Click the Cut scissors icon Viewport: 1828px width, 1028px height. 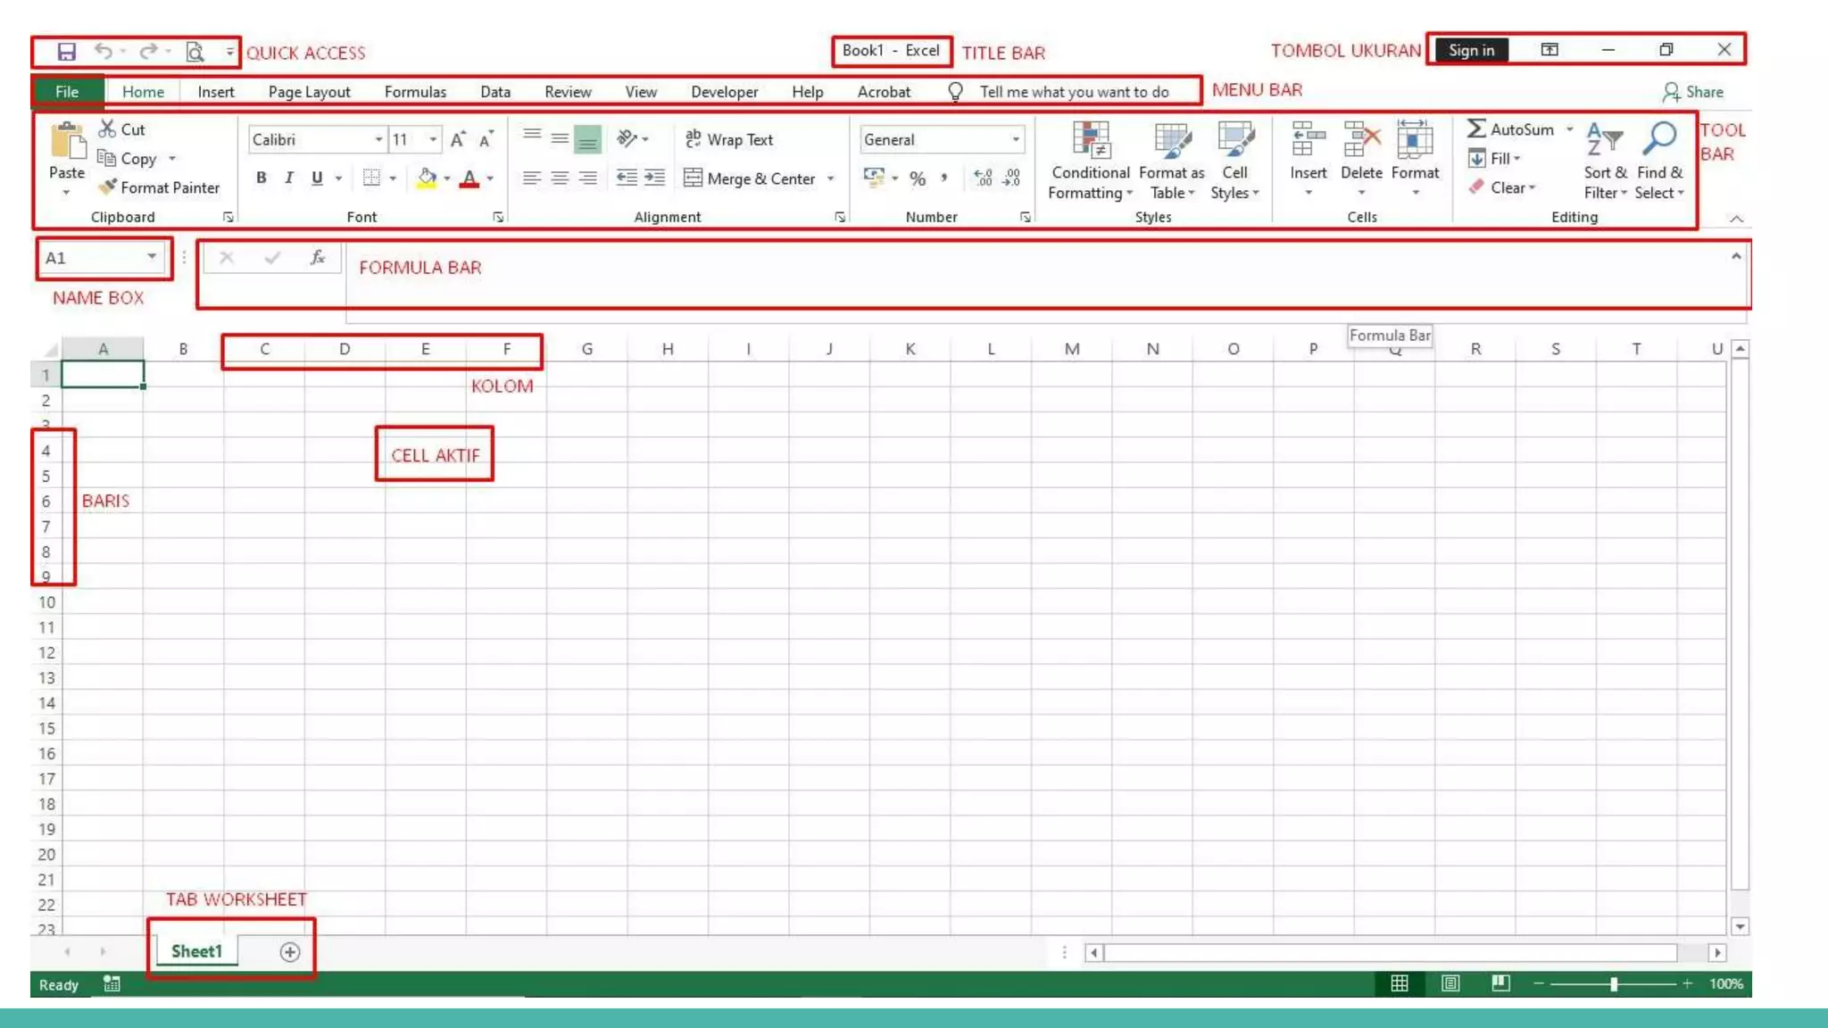pos(107,129)
